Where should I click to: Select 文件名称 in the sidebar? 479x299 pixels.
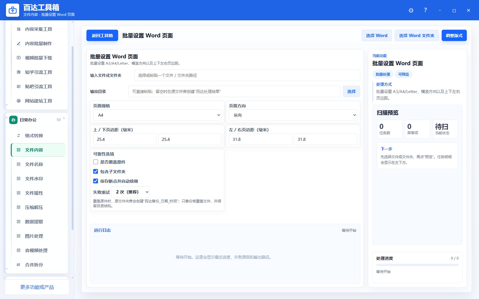38,164
